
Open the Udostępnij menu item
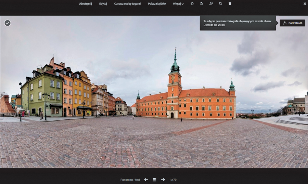click(x=85, y=4)
